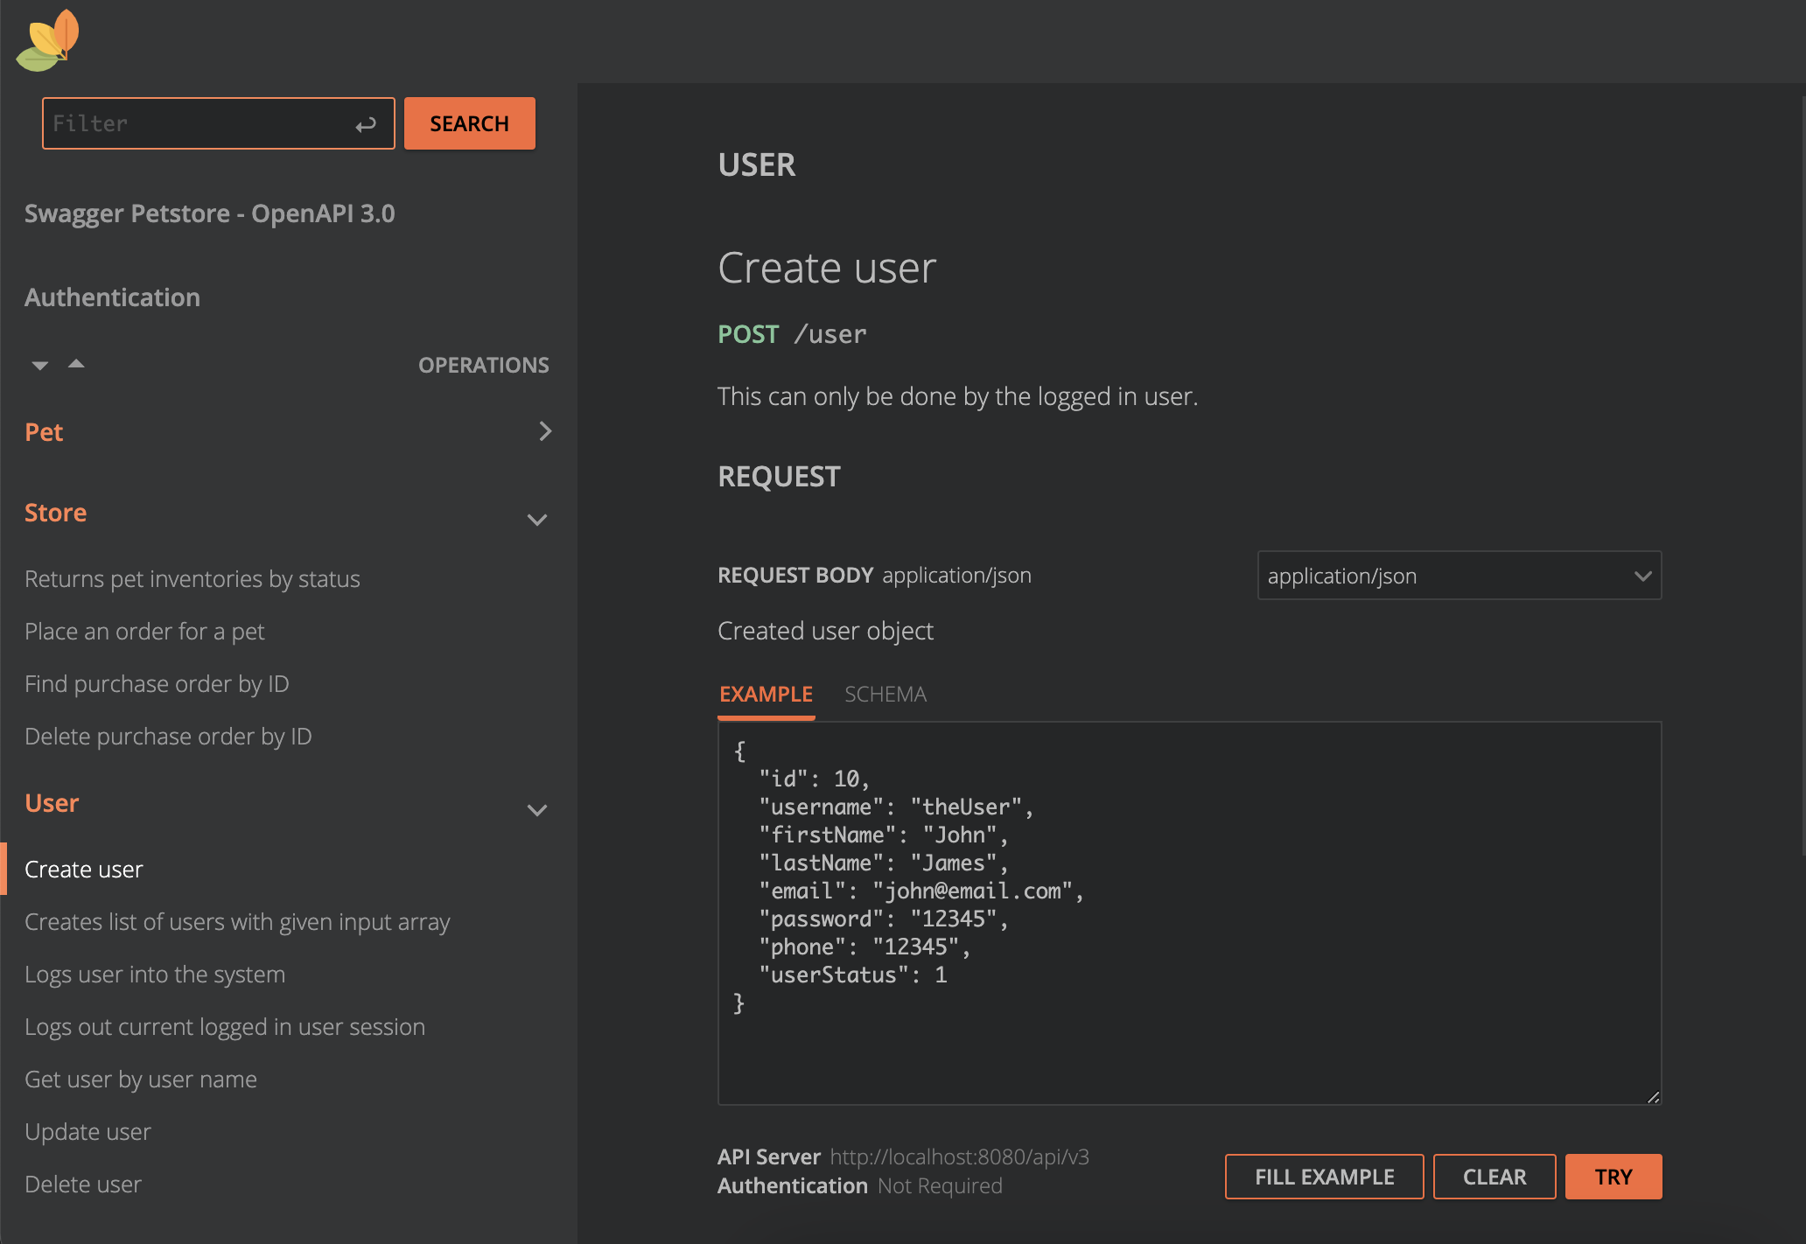Click the TRY button
1806x1244 pixels.
point(1613,1177)
